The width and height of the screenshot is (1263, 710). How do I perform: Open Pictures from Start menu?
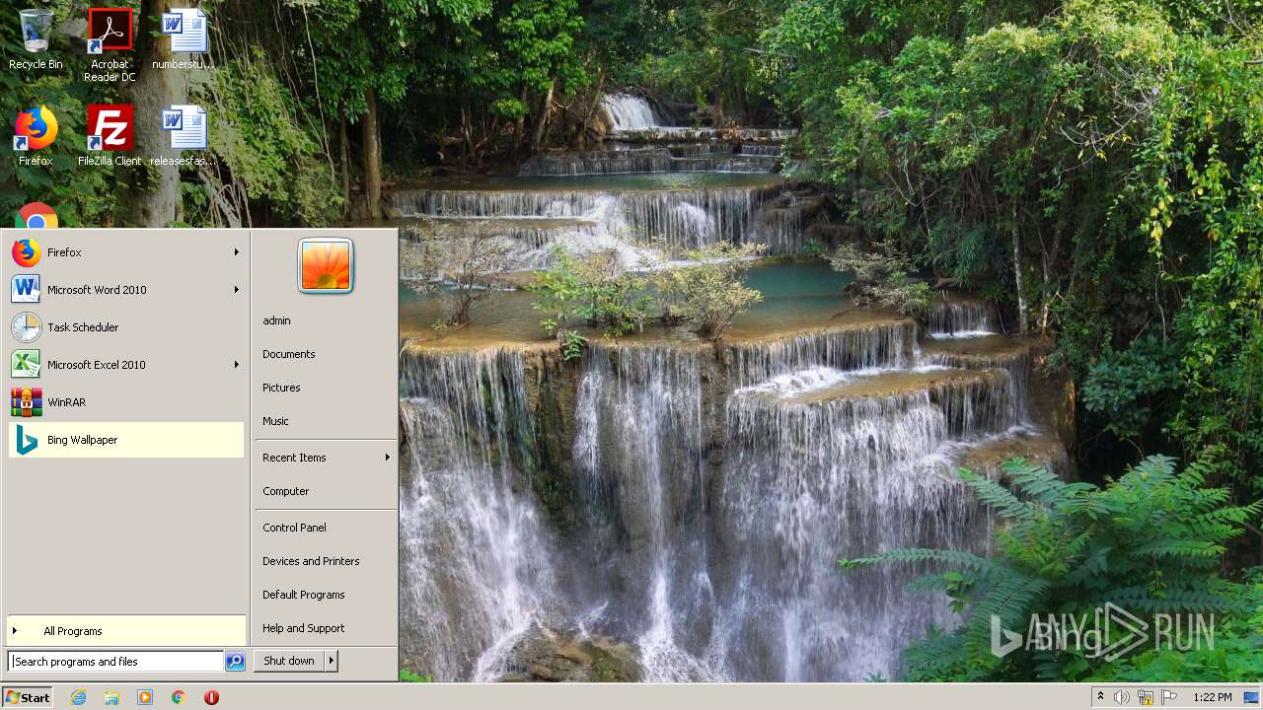pyautogui.click(x=326, y=388)
